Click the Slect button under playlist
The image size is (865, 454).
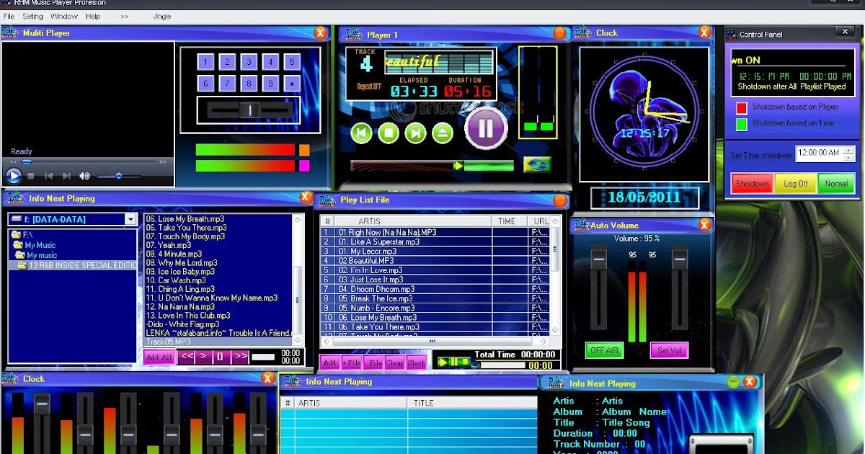coord(417,362)
